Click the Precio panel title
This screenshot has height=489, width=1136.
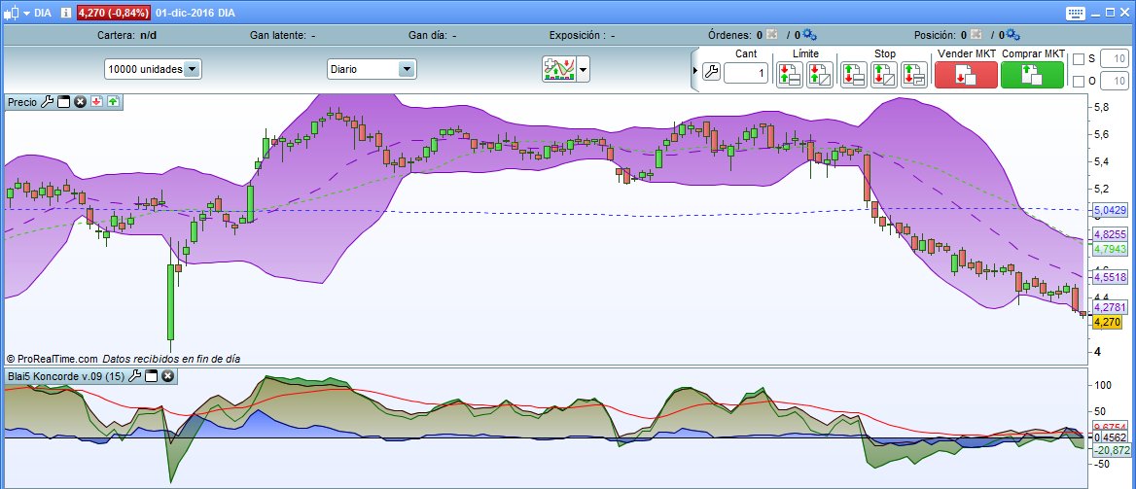21,102
